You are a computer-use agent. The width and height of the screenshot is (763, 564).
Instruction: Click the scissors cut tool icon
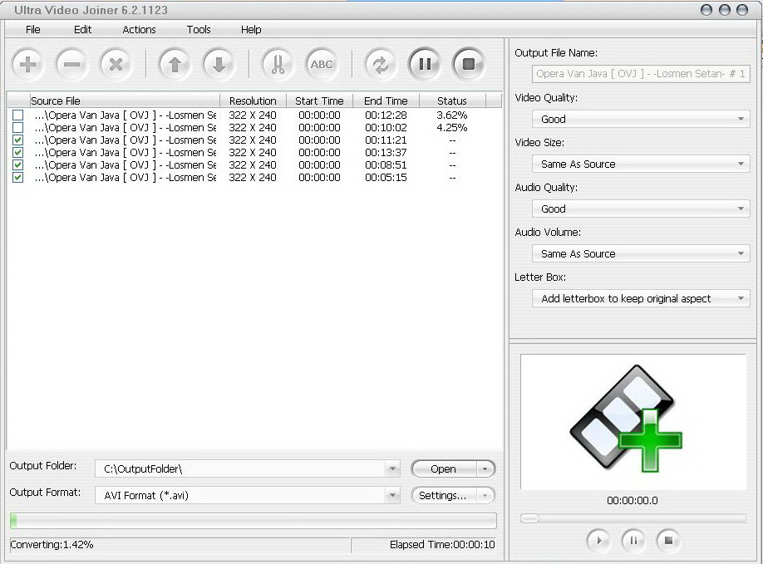278,64
